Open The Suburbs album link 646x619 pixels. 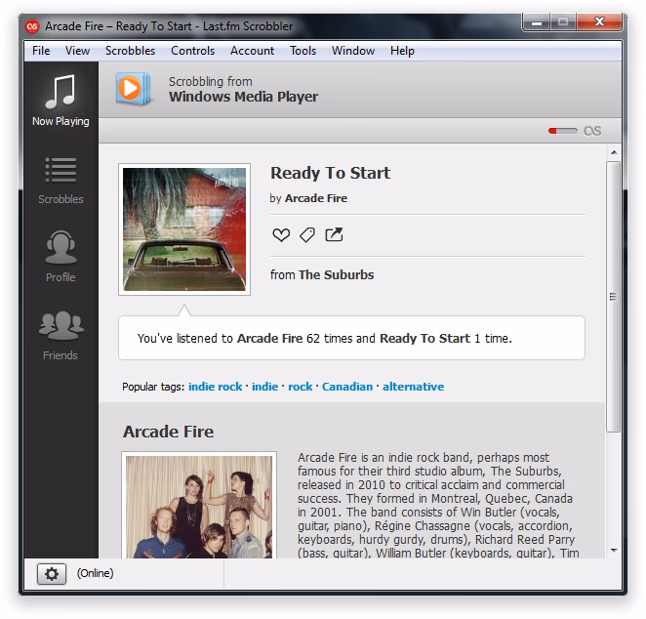(x=337, y=275)
